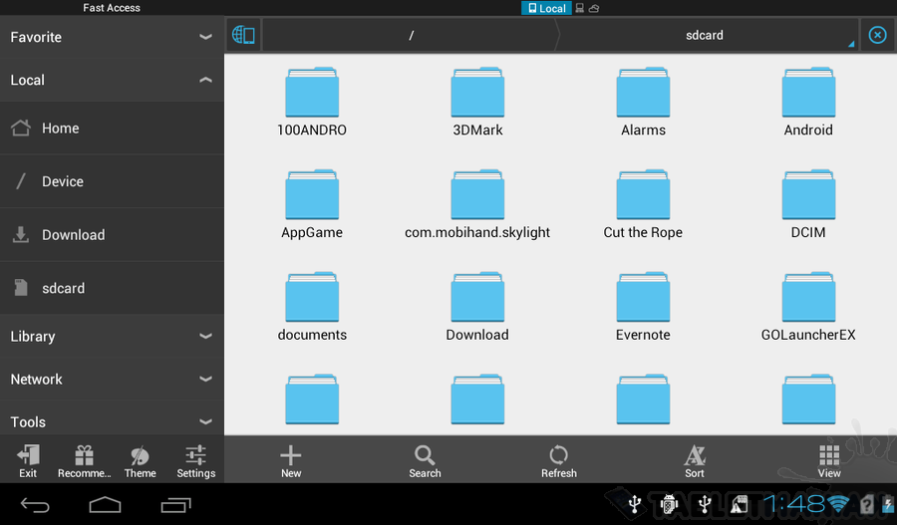Navigate to the root slash path

click(411, 35)
